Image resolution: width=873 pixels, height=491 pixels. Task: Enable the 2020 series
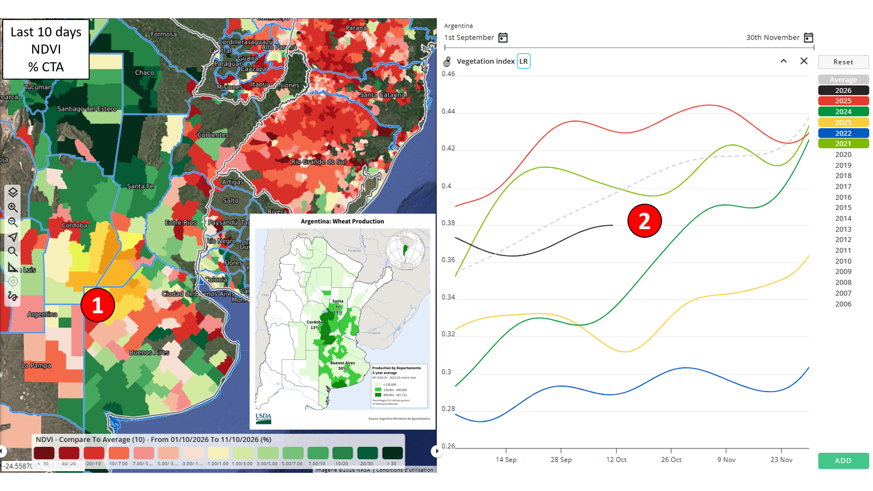[x=843, y=155]
